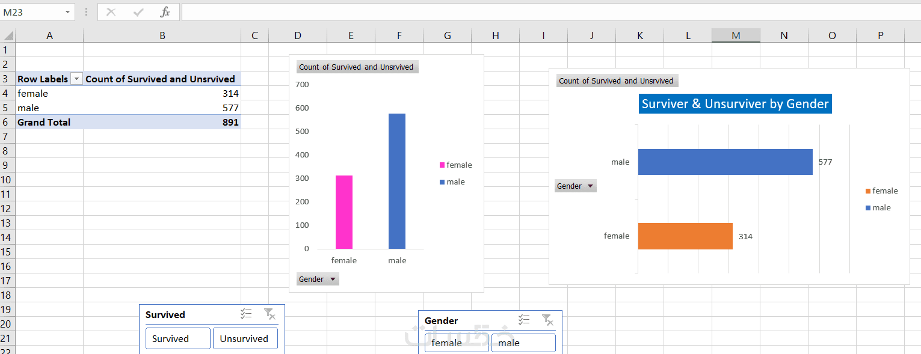Viewport: 921px width, 354px height.
Task: Click the Surviver & Unsurviver by Gender title
Action: 735,104
